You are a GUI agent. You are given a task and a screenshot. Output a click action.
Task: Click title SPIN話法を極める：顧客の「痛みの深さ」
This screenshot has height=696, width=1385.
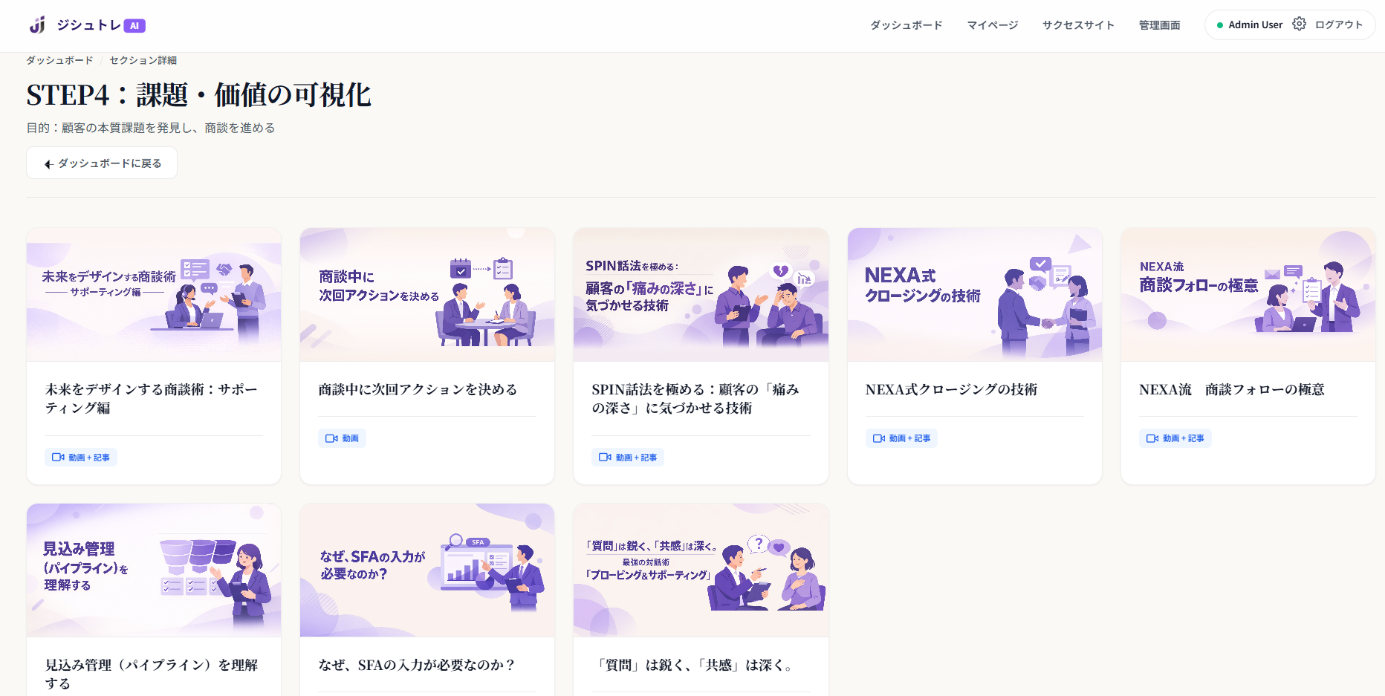[x=695, y=399]
